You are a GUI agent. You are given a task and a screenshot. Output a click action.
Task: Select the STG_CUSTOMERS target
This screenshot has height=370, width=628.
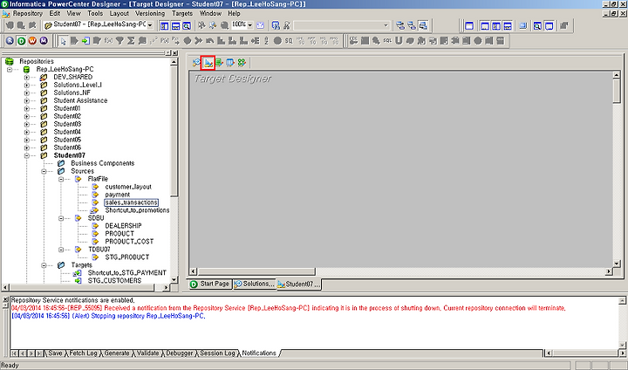coord(114,281)
